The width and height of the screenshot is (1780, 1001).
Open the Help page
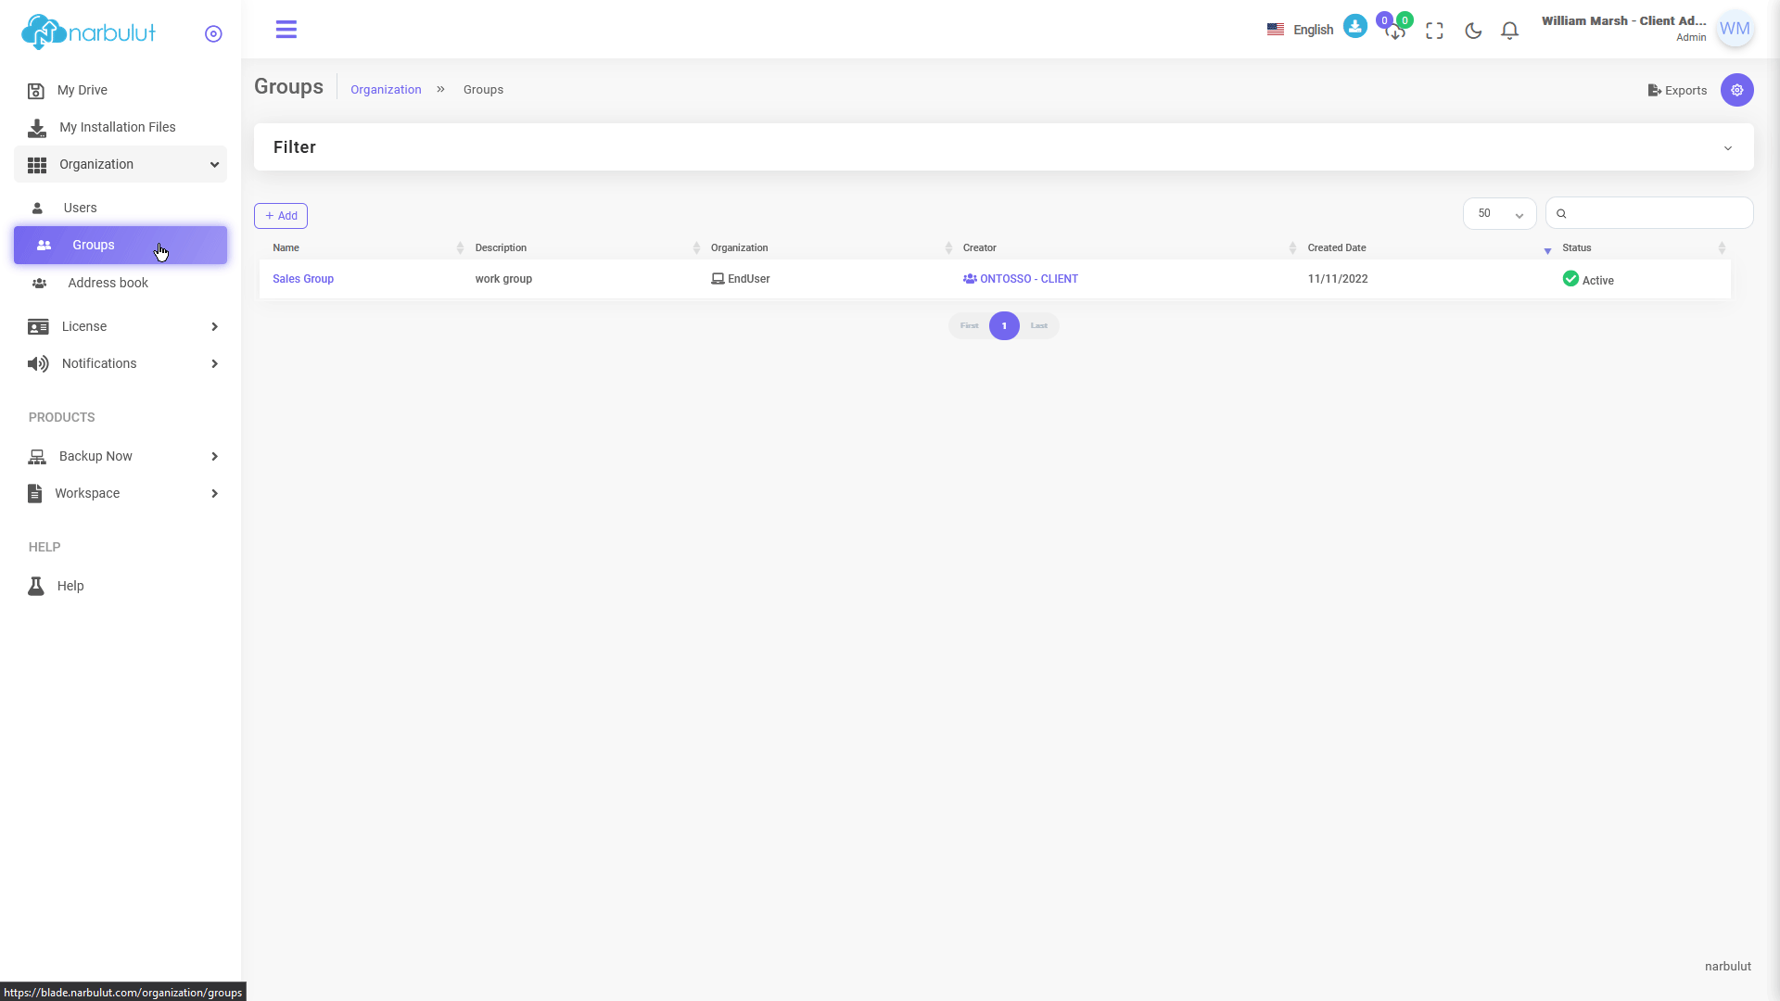point(121,586)
